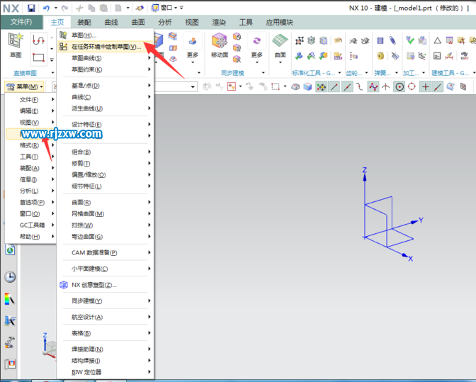Image resolution: width=476 pixels, height=382 pixels.
Task: Switch to the 应用模块 ribbon tab
Action: tap(280, 22)
